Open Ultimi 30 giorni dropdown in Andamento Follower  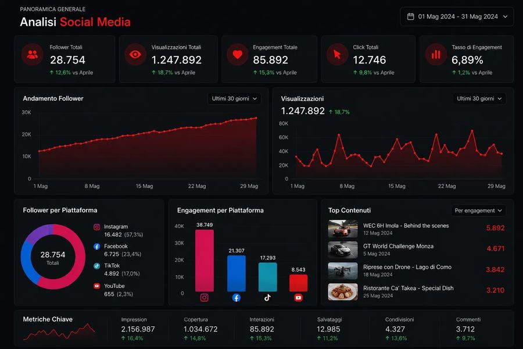coord(234,98)
